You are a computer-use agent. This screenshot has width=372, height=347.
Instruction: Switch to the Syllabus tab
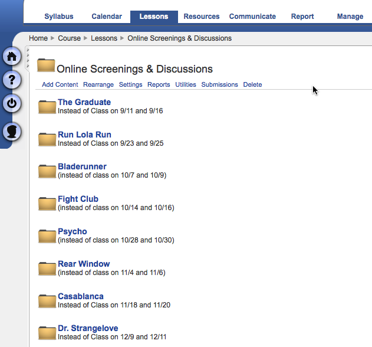(x=59, y=17)
